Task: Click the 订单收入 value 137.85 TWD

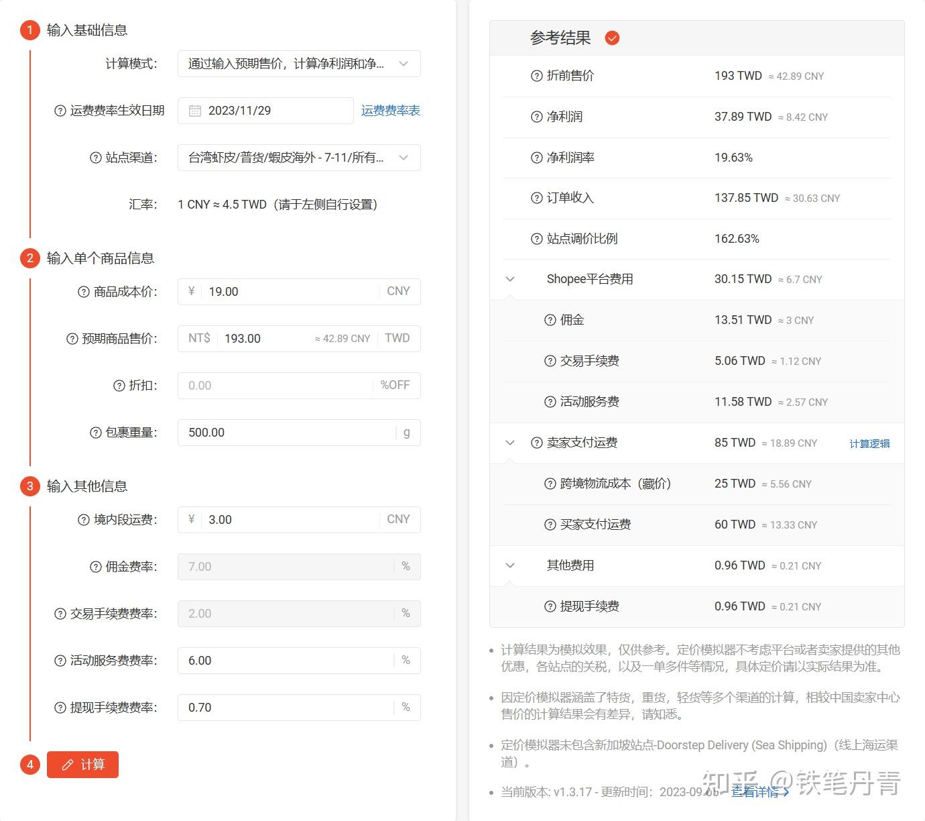Action: click(x=747, y=198)
